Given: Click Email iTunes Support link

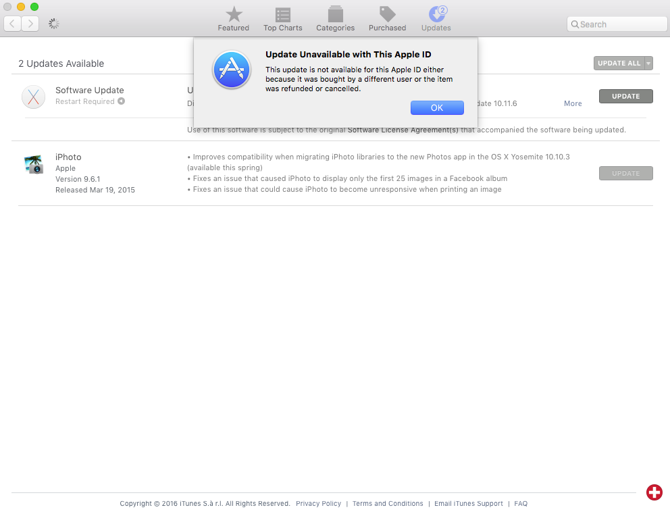Looking at the screenshot, I should [468, 504].
